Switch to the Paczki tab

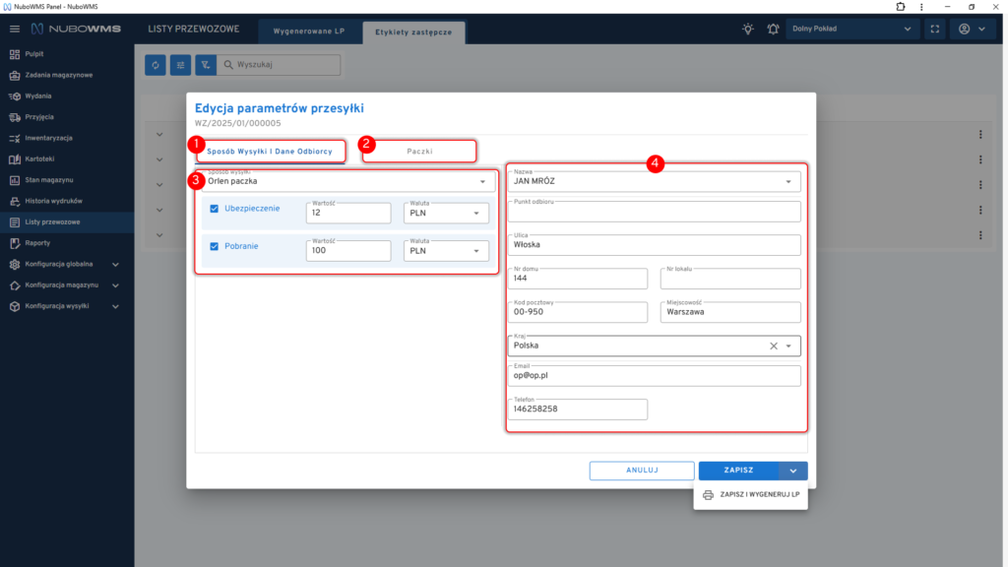pyautogui.click(x=420, y=152)
